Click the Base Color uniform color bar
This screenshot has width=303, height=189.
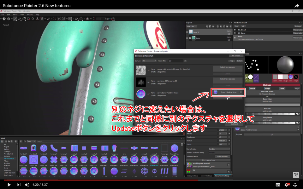(x=272, y=105)
